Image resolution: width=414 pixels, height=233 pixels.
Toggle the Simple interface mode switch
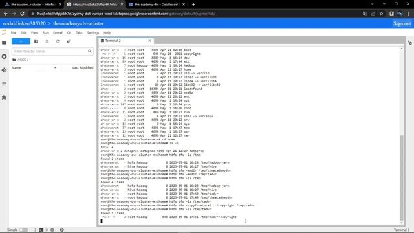pyautogui.click(x=23, y=230)
